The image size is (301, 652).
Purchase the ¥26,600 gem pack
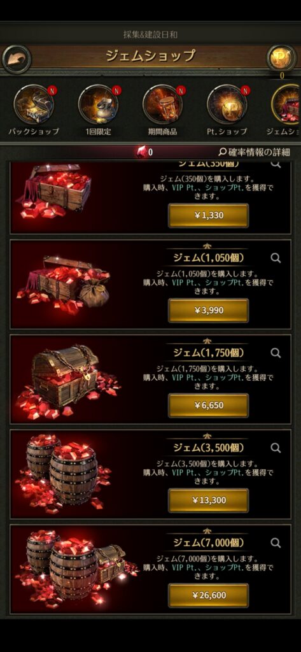[208, 595]
